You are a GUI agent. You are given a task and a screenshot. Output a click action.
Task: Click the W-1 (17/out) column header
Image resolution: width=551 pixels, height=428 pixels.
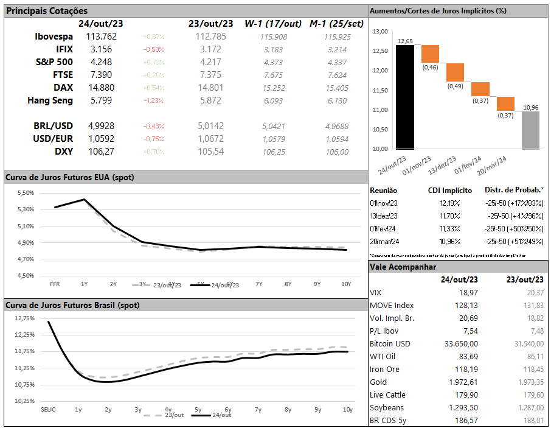point(273,24)
